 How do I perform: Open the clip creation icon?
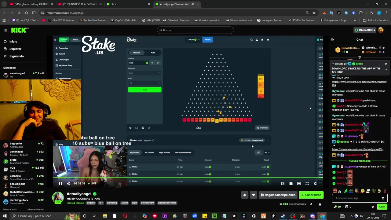[x=291, y=184]
